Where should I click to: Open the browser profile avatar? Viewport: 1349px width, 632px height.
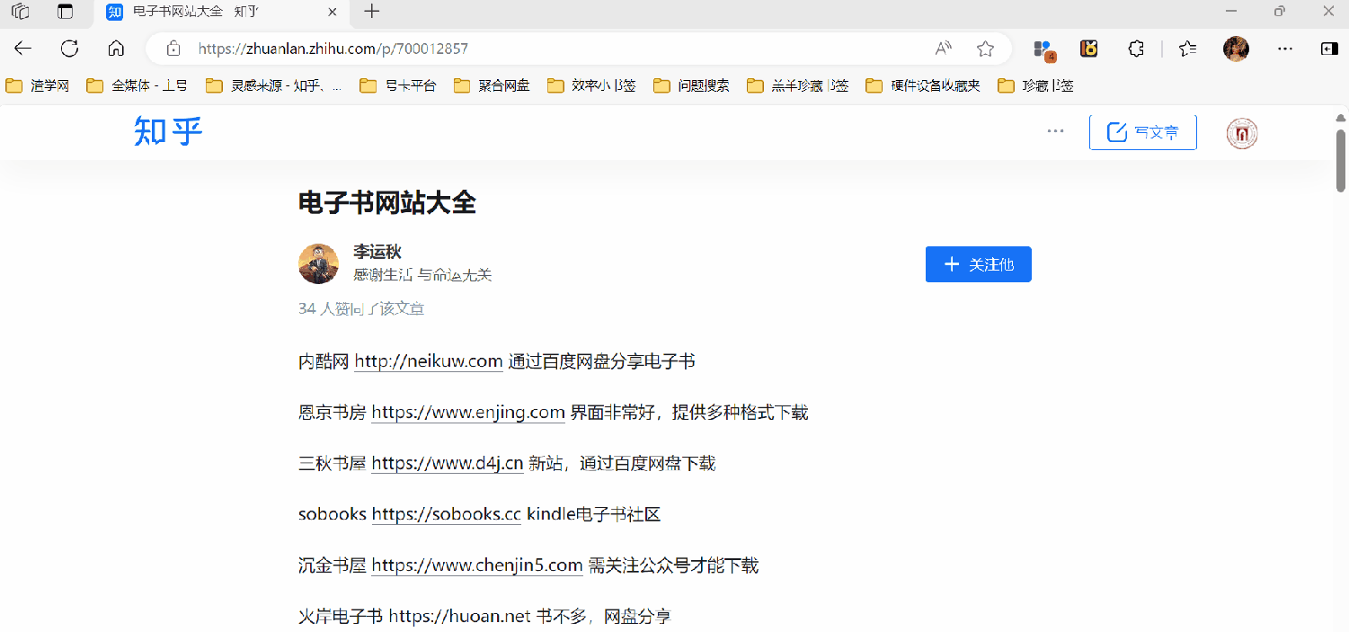pyautogui.click(x=1236, y=49)
